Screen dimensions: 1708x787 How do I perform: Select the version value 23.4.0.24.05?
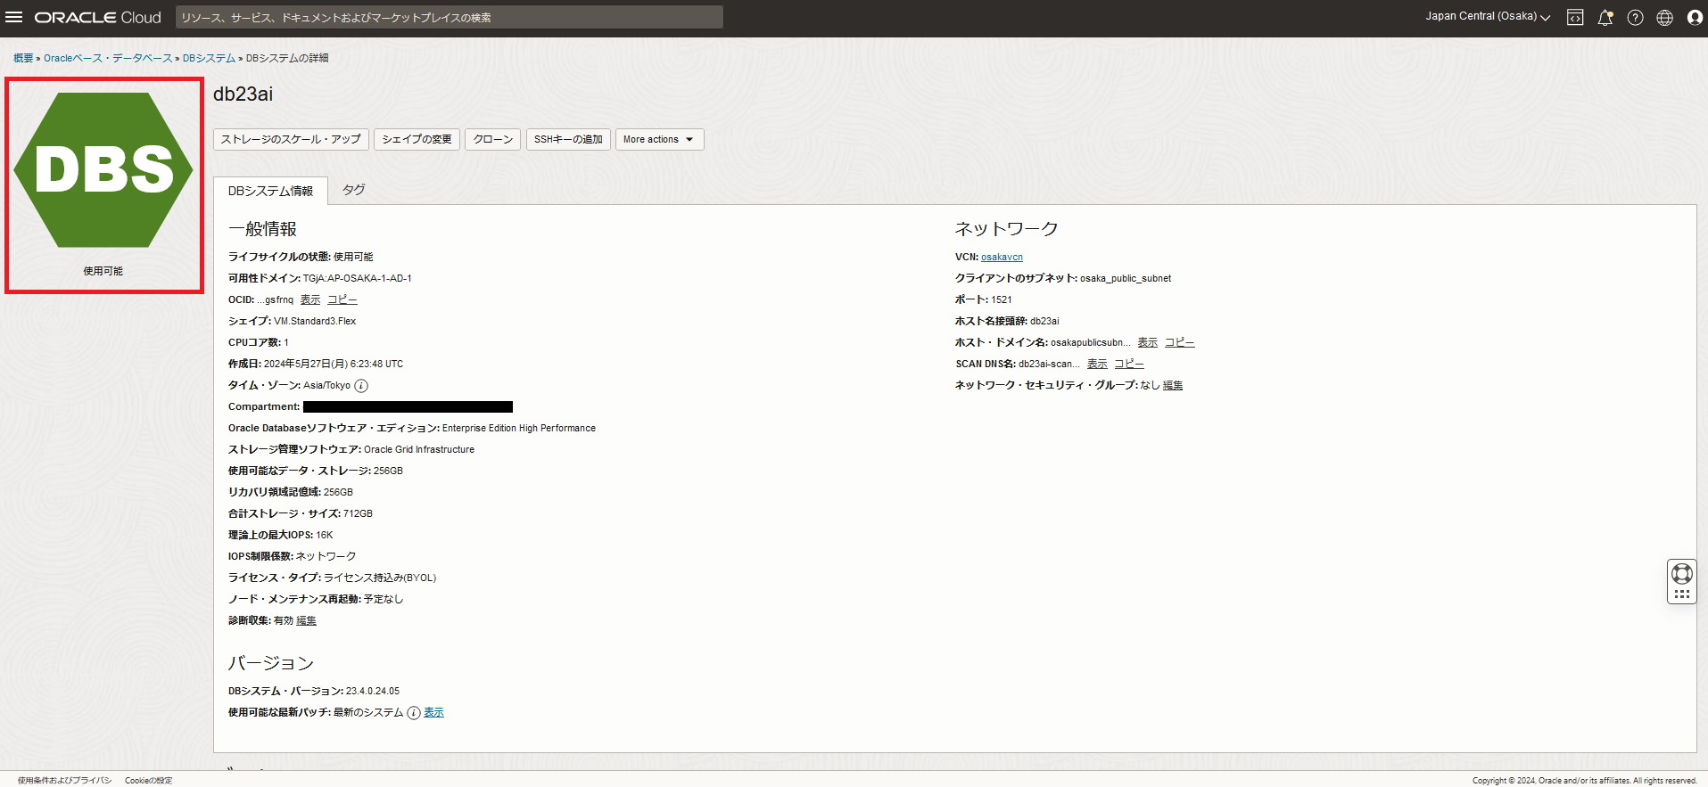click(x=373, y=692)
